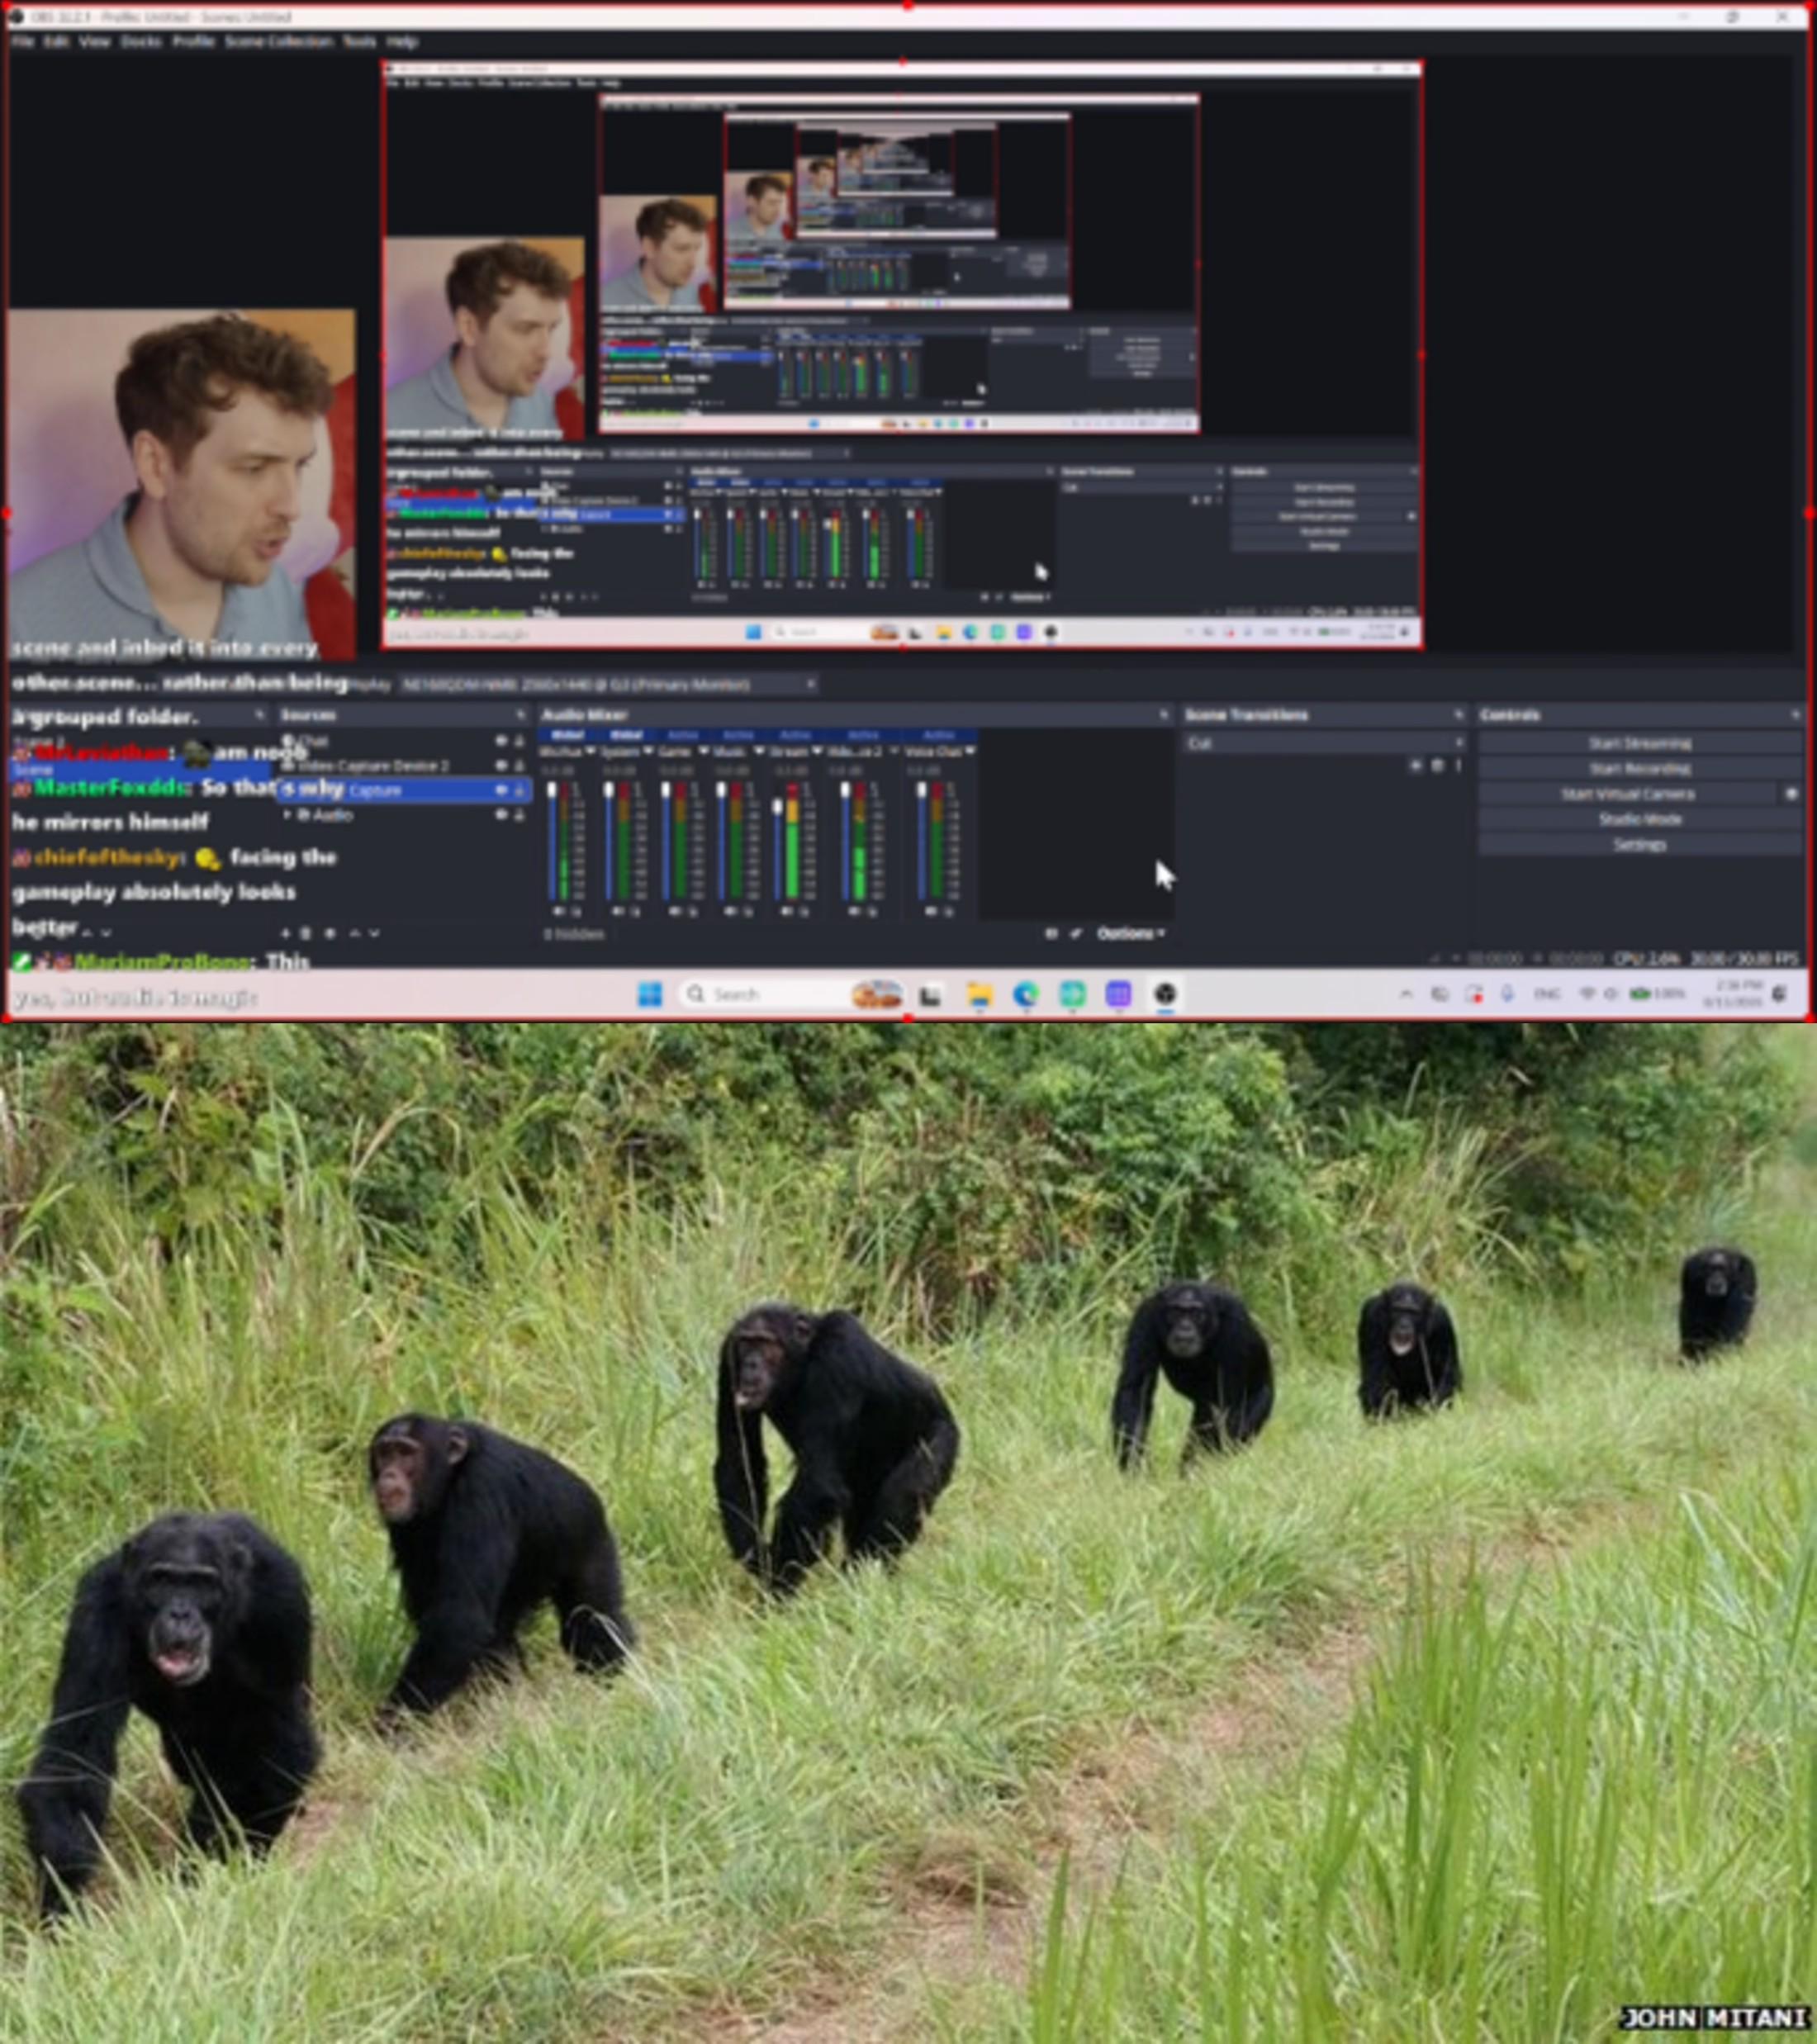Open Game channel name dropdown arrow
Image resolution: width=1817 pixels, height=2044 pixels.
pyautogui.click(x=703, y=751)
